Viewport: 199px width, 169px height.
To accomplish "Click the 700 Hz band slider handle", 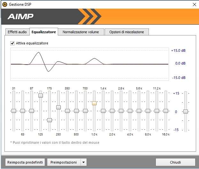I will click(85, 111).
